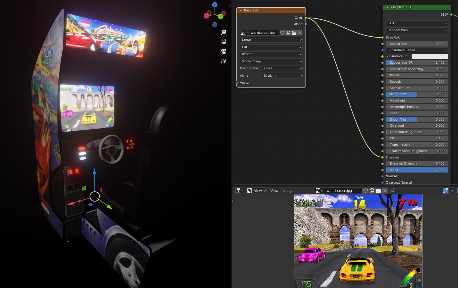Click the hand (Move View) icon in sidebar
This screenshot has height=288, width=458.
pyautogui.click(x=224, y=41)
